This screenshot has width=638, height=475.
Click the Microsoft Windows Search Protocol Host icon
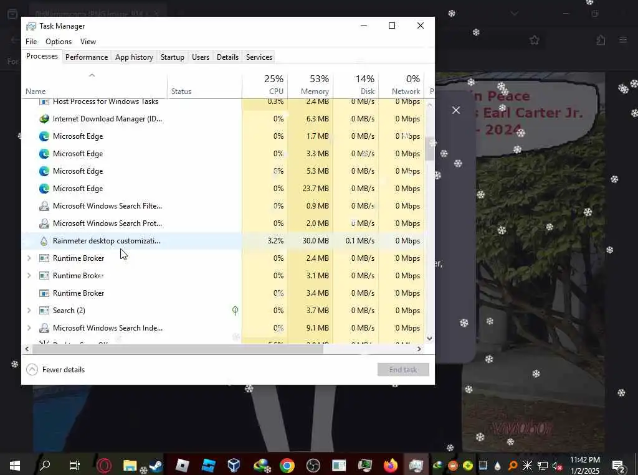pos(44,223)
